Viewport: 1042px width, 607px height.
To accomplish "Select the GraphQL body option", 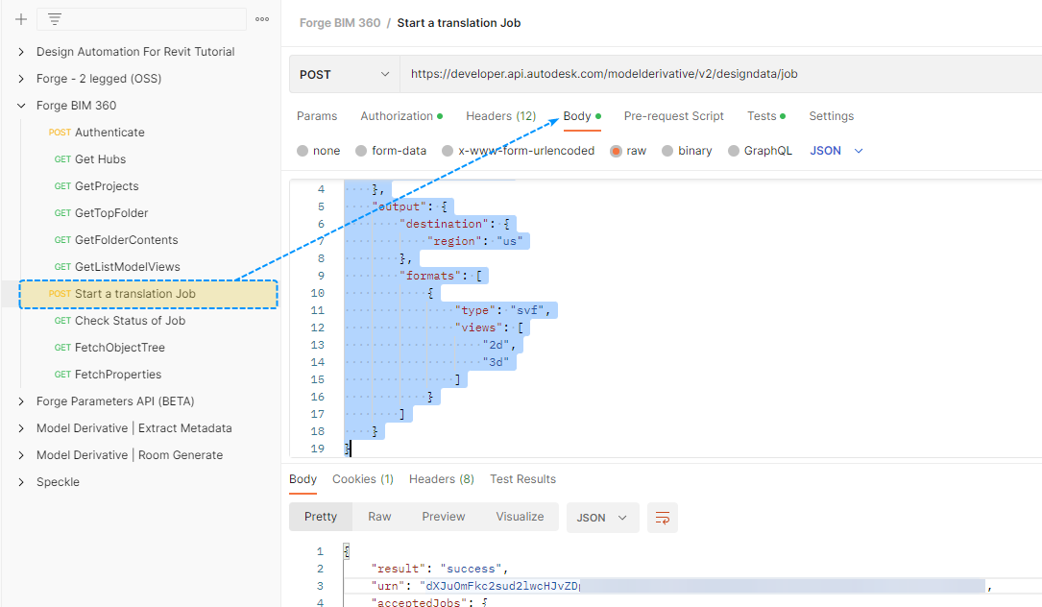I will point(734,151).
